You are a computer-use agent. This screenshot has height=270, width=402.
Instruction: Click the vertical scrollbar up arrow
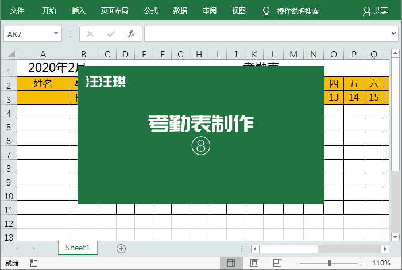(395, 53)
